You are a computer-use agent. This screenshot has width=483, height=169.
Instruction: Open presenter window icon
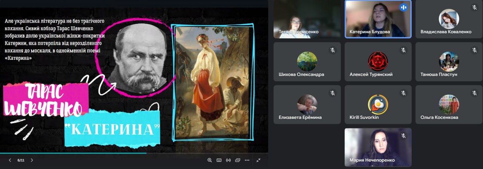tap(238, 160)
